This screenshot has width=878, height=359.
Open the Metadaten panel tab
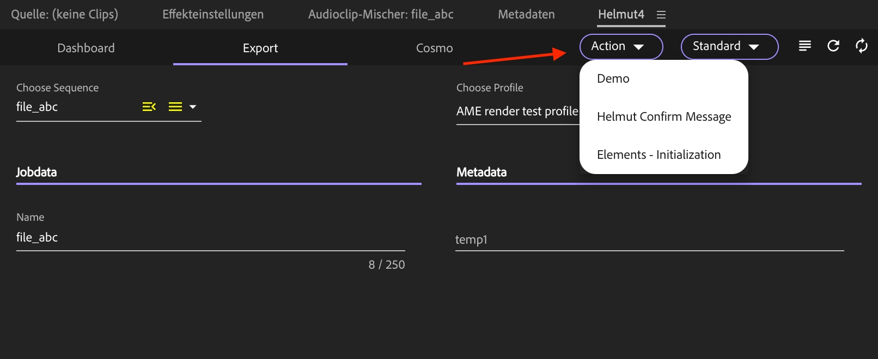[x=526, y=15]
